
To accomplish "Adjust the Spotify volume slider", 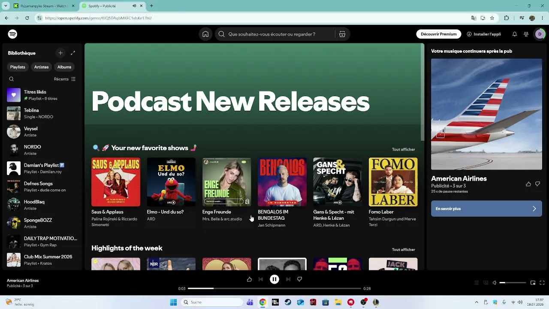I will coord(513,283).
